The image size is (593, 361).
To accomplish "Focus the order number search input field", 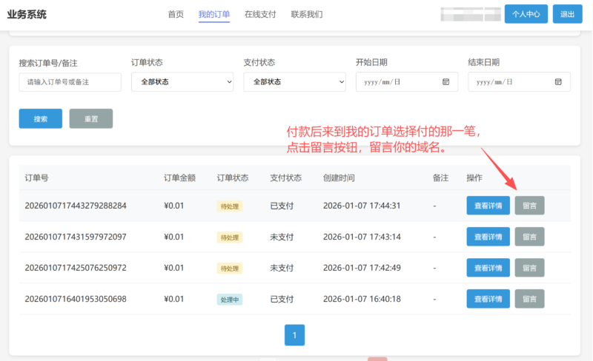I will (x=70, y=82).
